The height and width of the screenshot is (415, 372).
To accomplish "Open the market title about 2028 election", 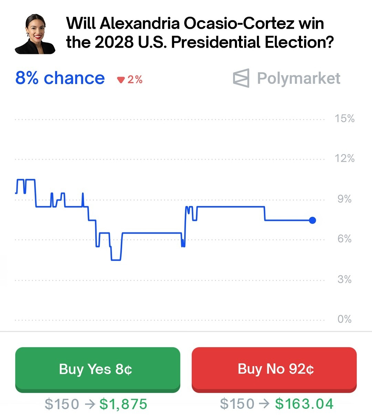I will [x=200, y=33].
